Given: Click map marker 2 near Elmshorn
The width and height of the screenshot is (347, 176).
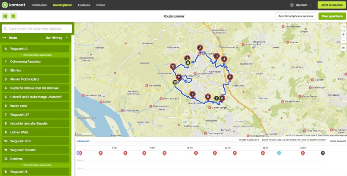Looking at the screenshot, I should tap(200, 48).
